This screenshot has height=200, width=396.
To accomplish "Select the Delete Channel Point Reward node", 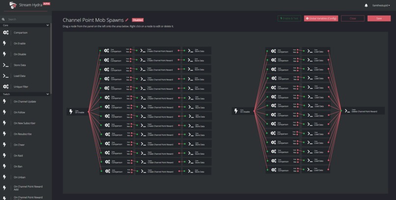I will [363, 111].
